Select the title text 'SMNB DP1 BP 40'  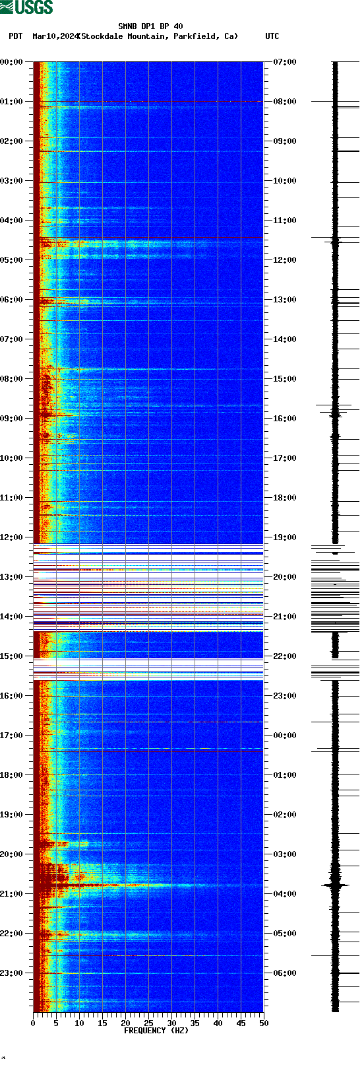[x=150, y=26]
